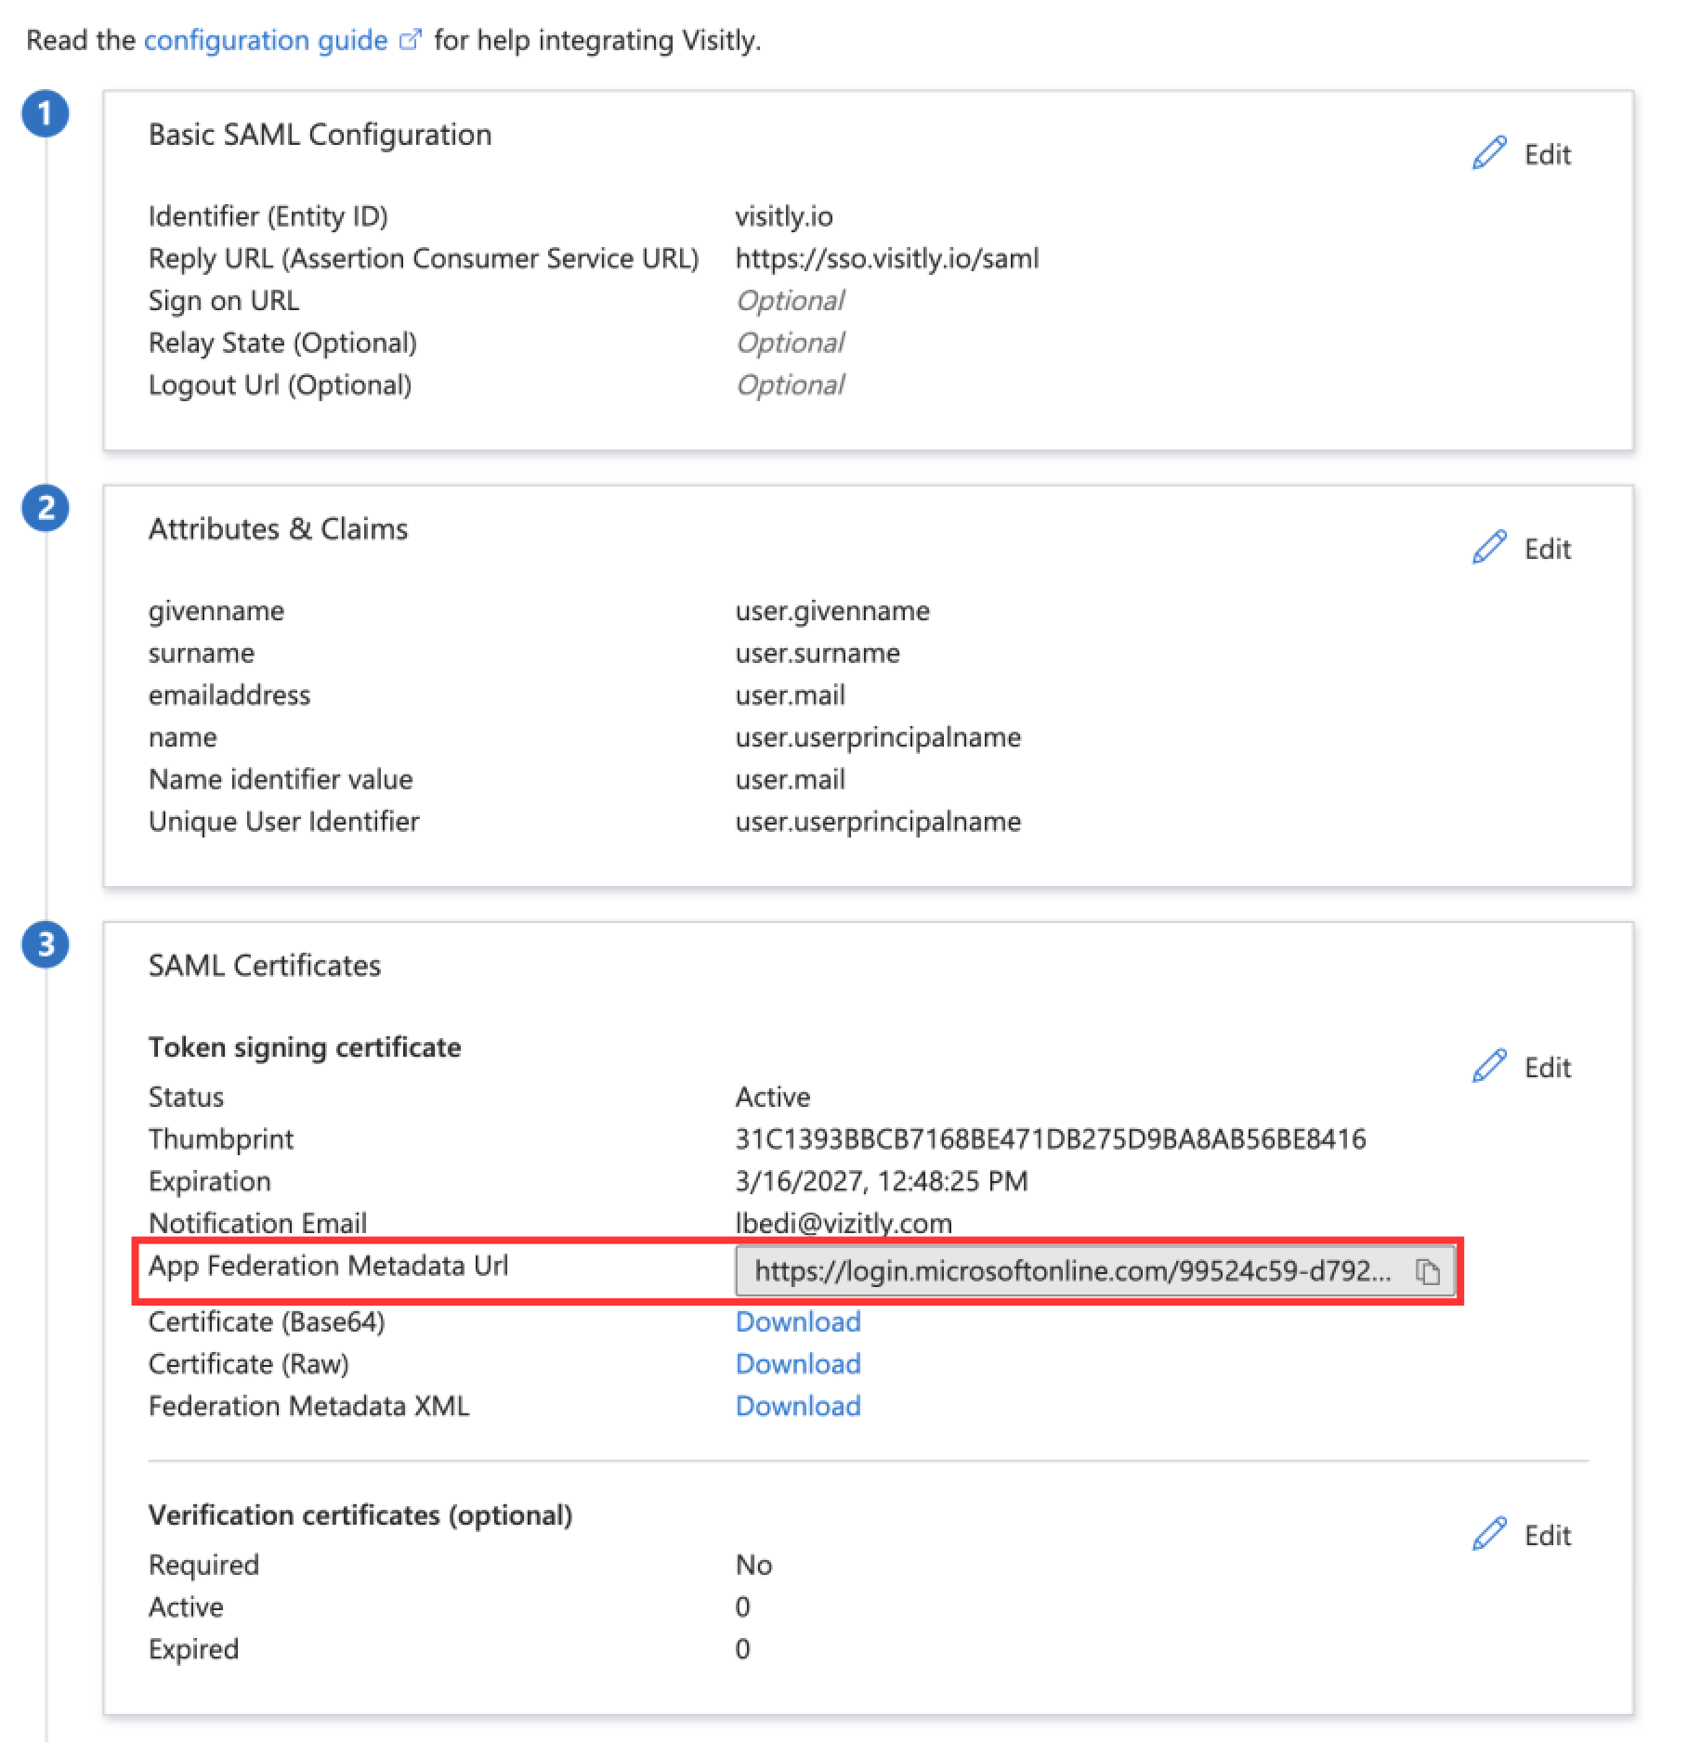The height and width of the screenshot is (1742, 1688).
Task: Click the 'Identifier (Entity ID)' label
Action: click(268, 216)
